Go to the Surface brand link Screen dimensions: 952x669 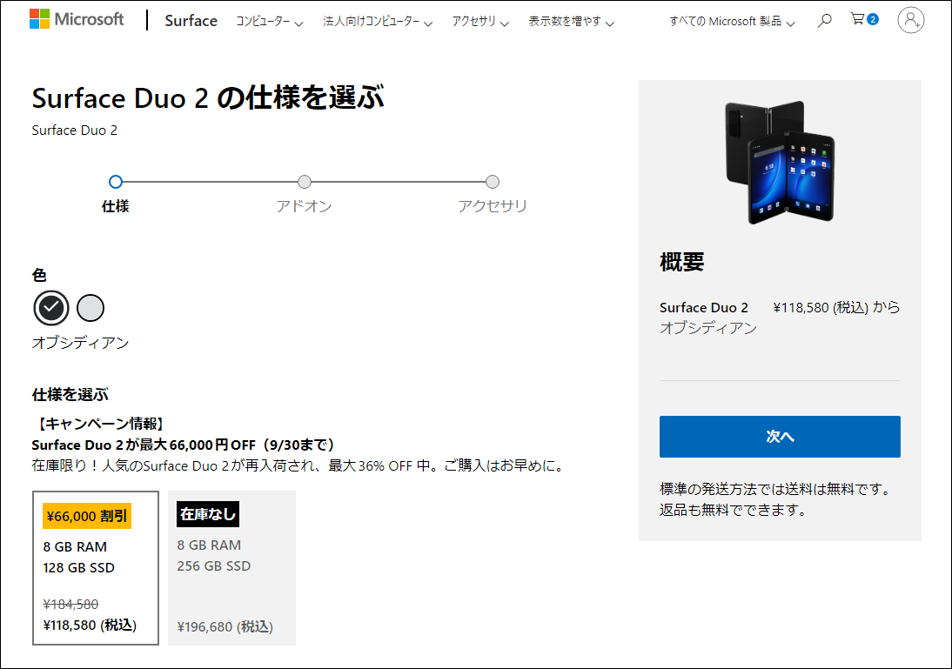point(191,21)
